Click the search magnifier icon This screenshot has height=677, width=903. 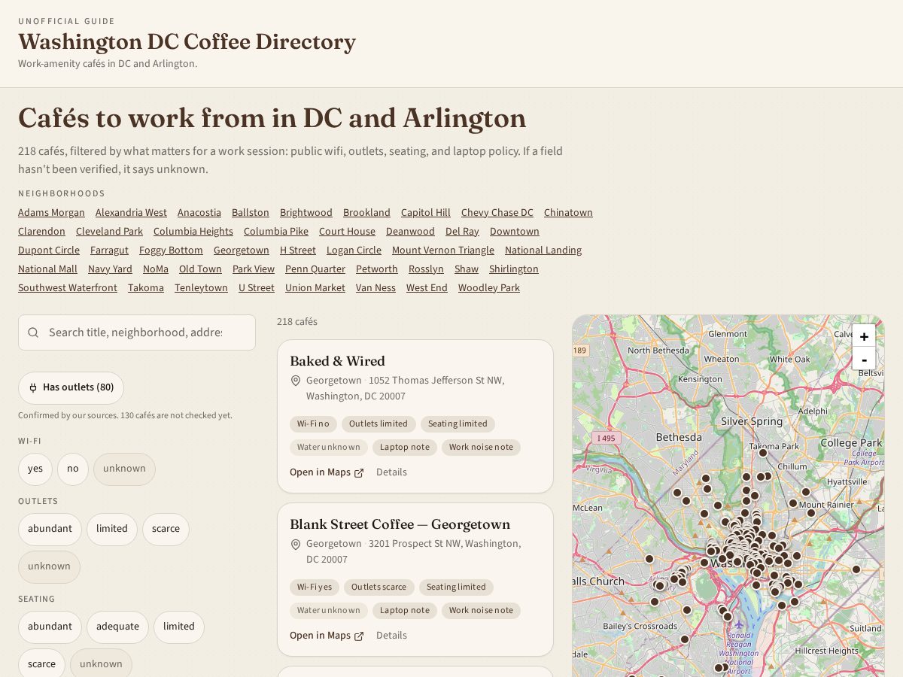[33, 332]
